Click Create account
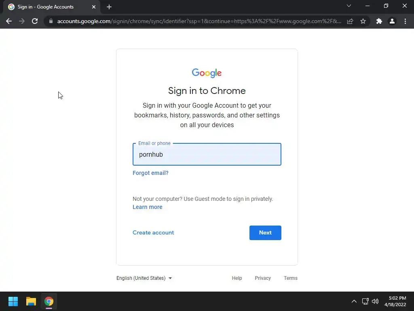Screen dimensions: 414x311 pos(153,233)
